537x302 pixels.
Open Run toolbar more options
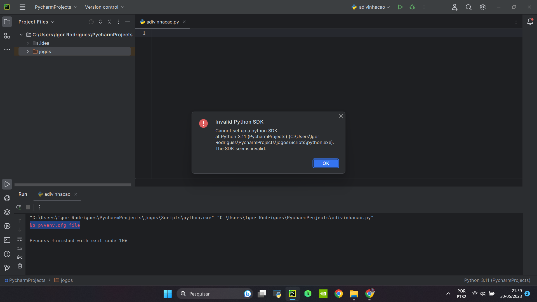(39, 207)
